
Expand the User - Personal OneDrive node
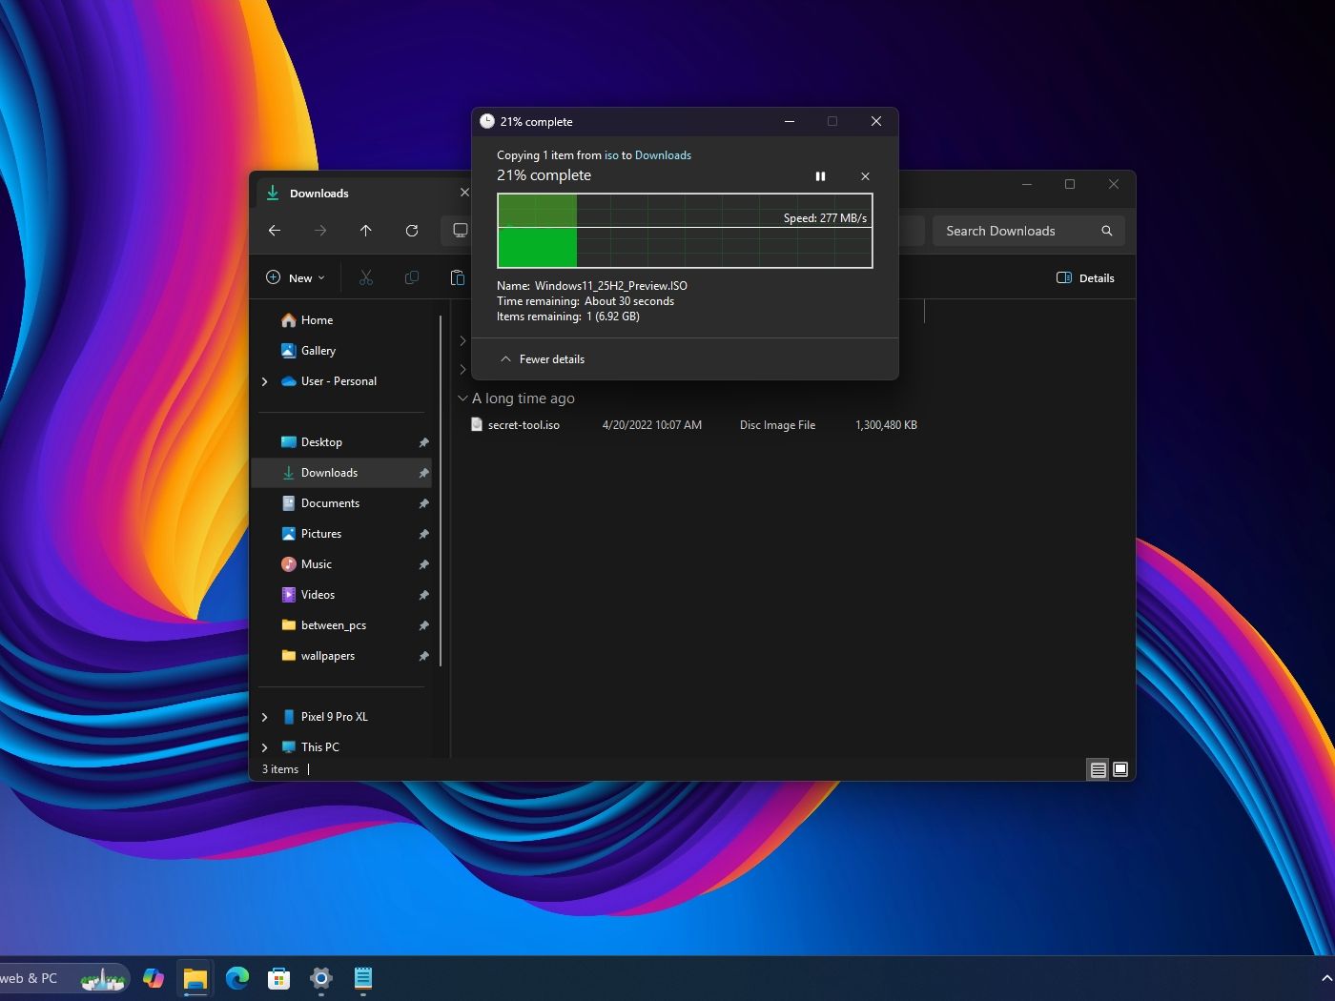click(x=265, y=381)
